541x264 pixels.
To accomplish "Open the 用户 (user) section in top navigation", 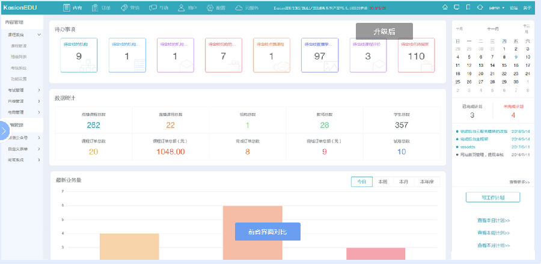I will (x=185, y=8).
